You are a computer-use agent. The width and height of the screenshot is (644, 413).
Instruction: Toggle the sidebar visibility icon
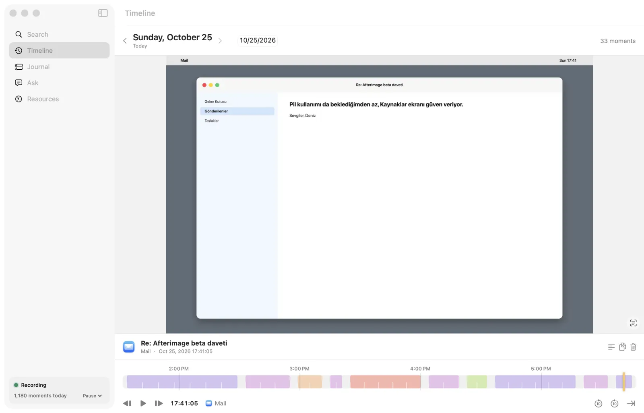(x=103, y=13)
